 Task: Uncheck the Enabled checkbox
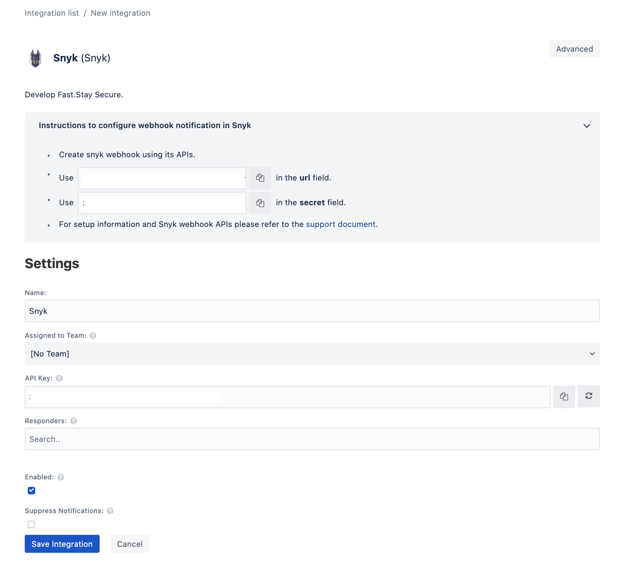coord(31,491)
